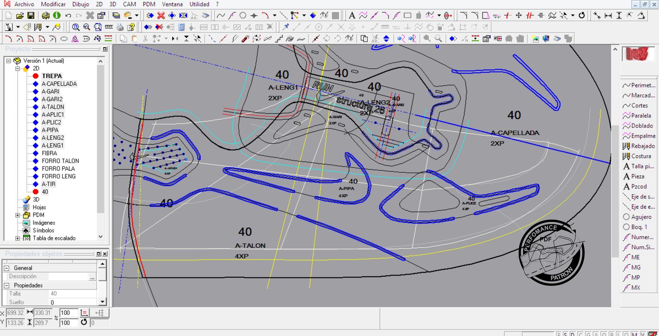
Task: Expand the Tabla de escalado node
Action: point(18,238)
